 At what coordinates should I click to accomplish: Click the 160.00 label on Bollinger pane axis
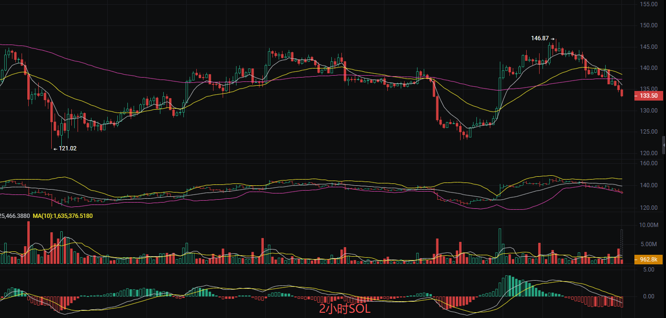pyautogui.click(x=649, y=163)
